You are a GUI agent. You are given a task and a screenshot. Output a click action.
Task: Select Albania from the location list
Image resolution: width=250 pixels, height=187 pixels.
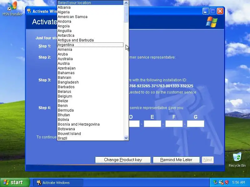tap(90, 7)
